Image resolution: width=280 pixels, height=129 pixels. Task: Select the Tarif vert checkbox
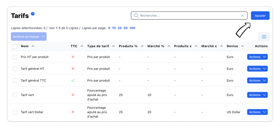pos(15,95)
